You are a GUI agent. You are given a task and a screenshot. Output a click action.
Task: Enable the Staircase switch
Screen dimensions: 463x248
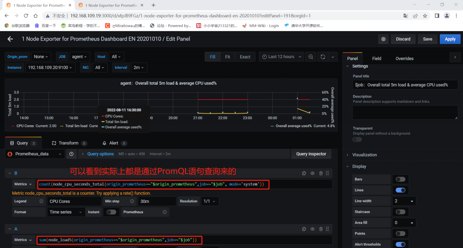[x=400, y=212]
